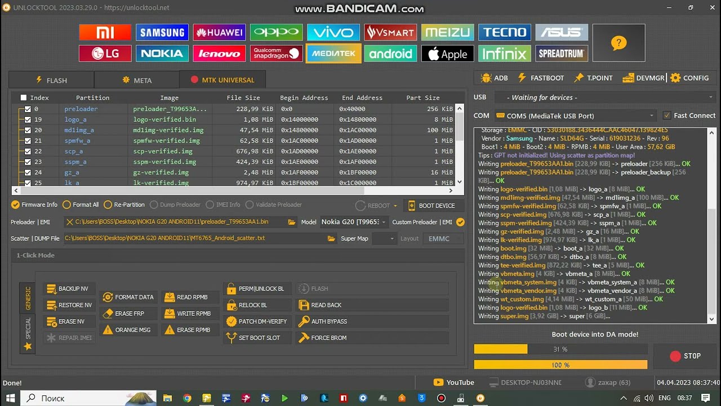Browse for preloader file with folder icon
Screen dimensions: 721x406
click(x=291, y=222)
